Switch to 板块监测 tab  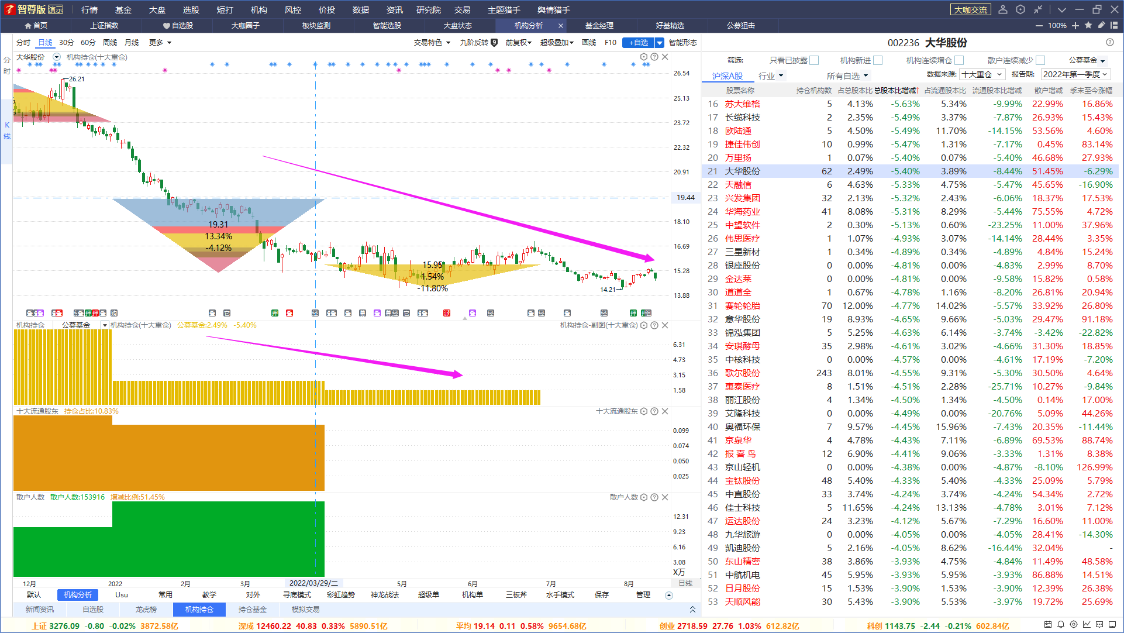[x=316, y=26]
